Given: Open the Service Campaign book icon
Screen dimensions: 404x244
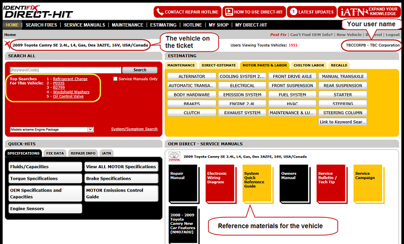Looking at the screenshot, I should 369,184.
